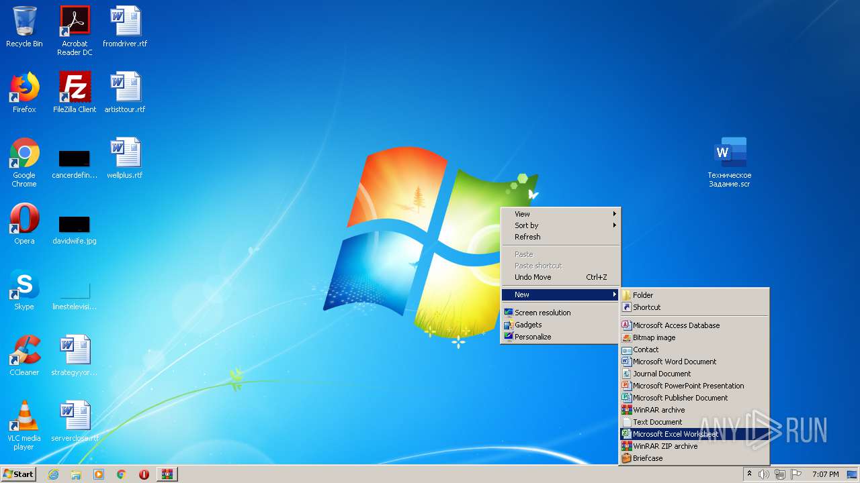This screenshot has width=860, height=483.
Task: Select Firefox desktop shortcut
Action: pos(24,93)
